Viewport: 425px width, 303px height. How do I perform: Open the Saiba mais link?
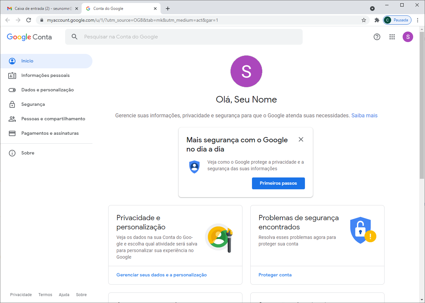[x=364, y=116]
